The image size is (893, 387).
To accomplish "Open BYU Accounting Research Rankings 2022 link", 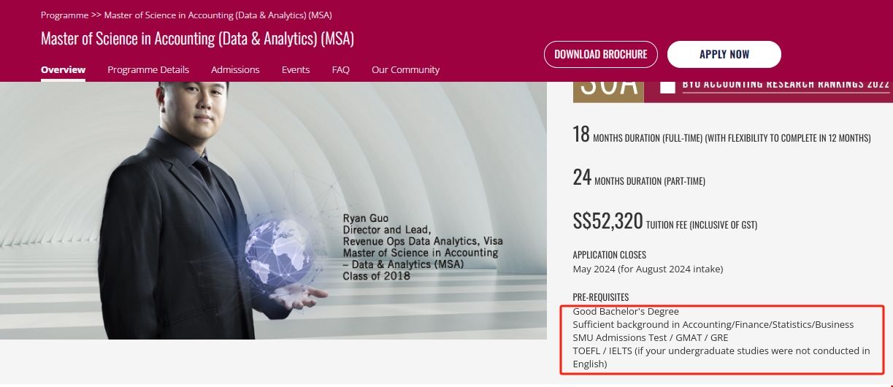I will click(x=786, y=84).
